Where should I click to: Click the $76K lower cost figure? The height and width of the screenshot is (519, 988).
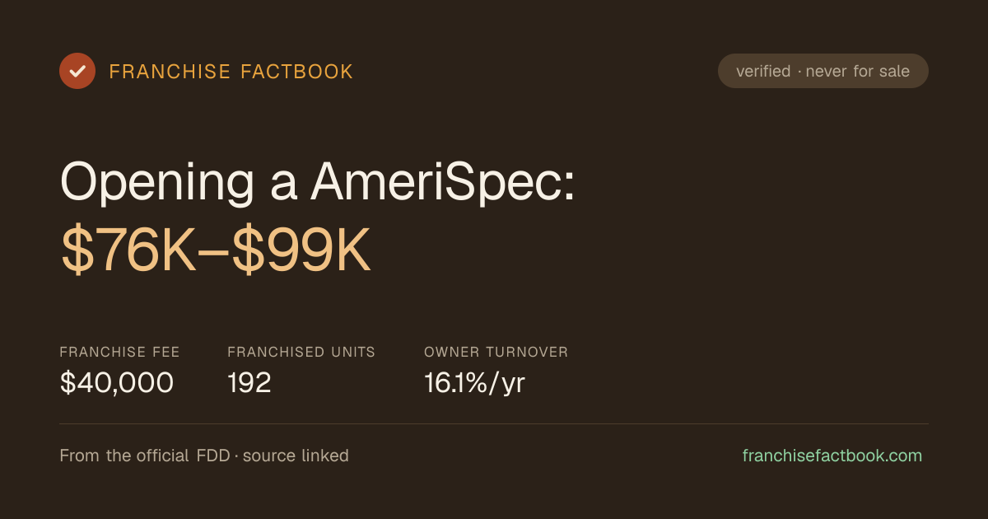(129, 253)
